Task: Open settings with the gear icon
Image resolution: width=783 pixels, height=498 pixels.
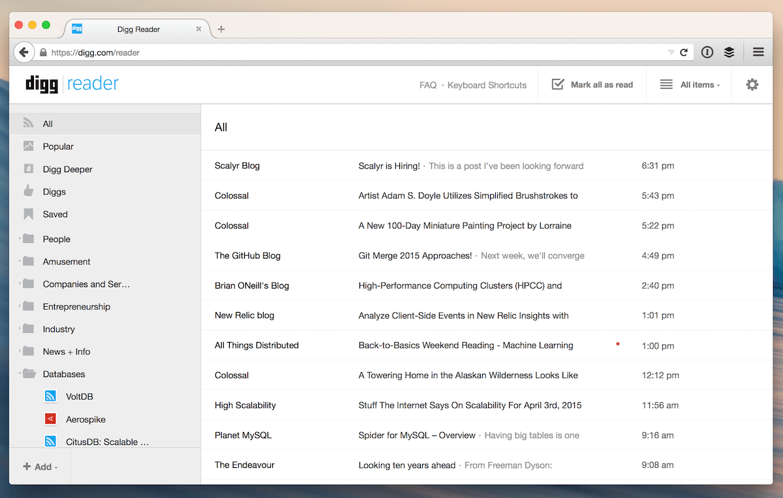Action: pos(752,85)
